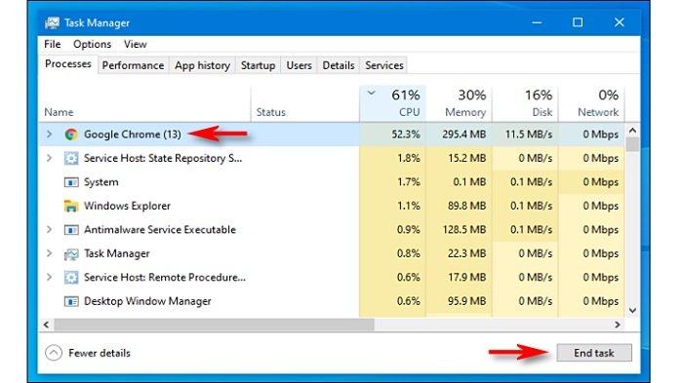Click the Google Chrome process icon
683x383 pixels.
pyautogui.click(x=71, y=134)
